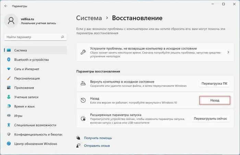Screen dimensions: 240x155
Task: Click the user avatar icon for vellisa.ru
Action: coord(11,20)
